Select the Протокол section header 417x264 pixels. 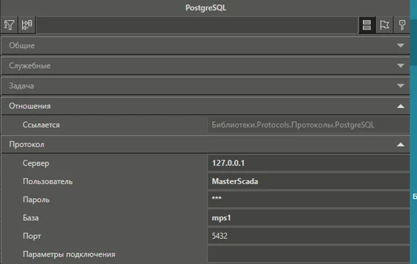tap(205, 145)
